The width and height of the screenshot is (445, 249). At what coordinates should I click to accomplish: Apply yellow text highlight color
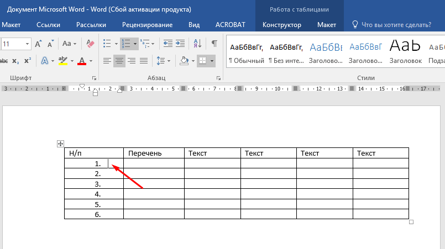(62, 61)
